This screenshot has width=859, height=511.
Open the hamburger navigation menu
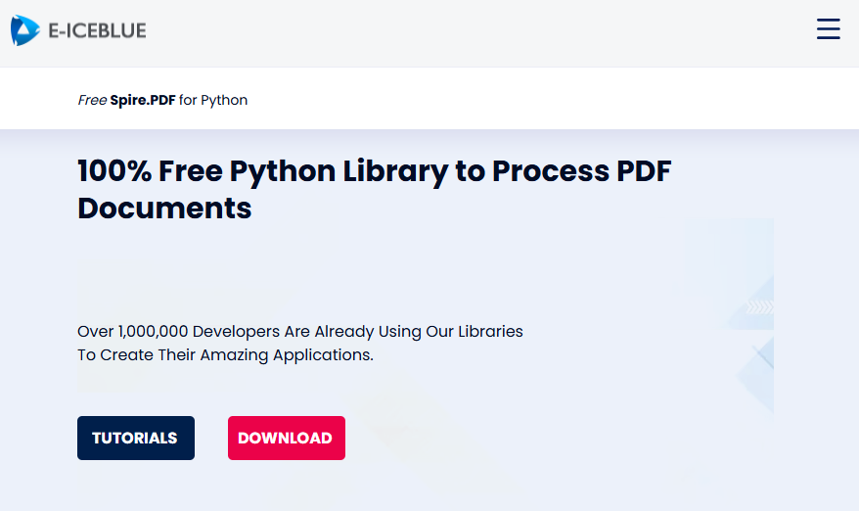click(828, 29)
